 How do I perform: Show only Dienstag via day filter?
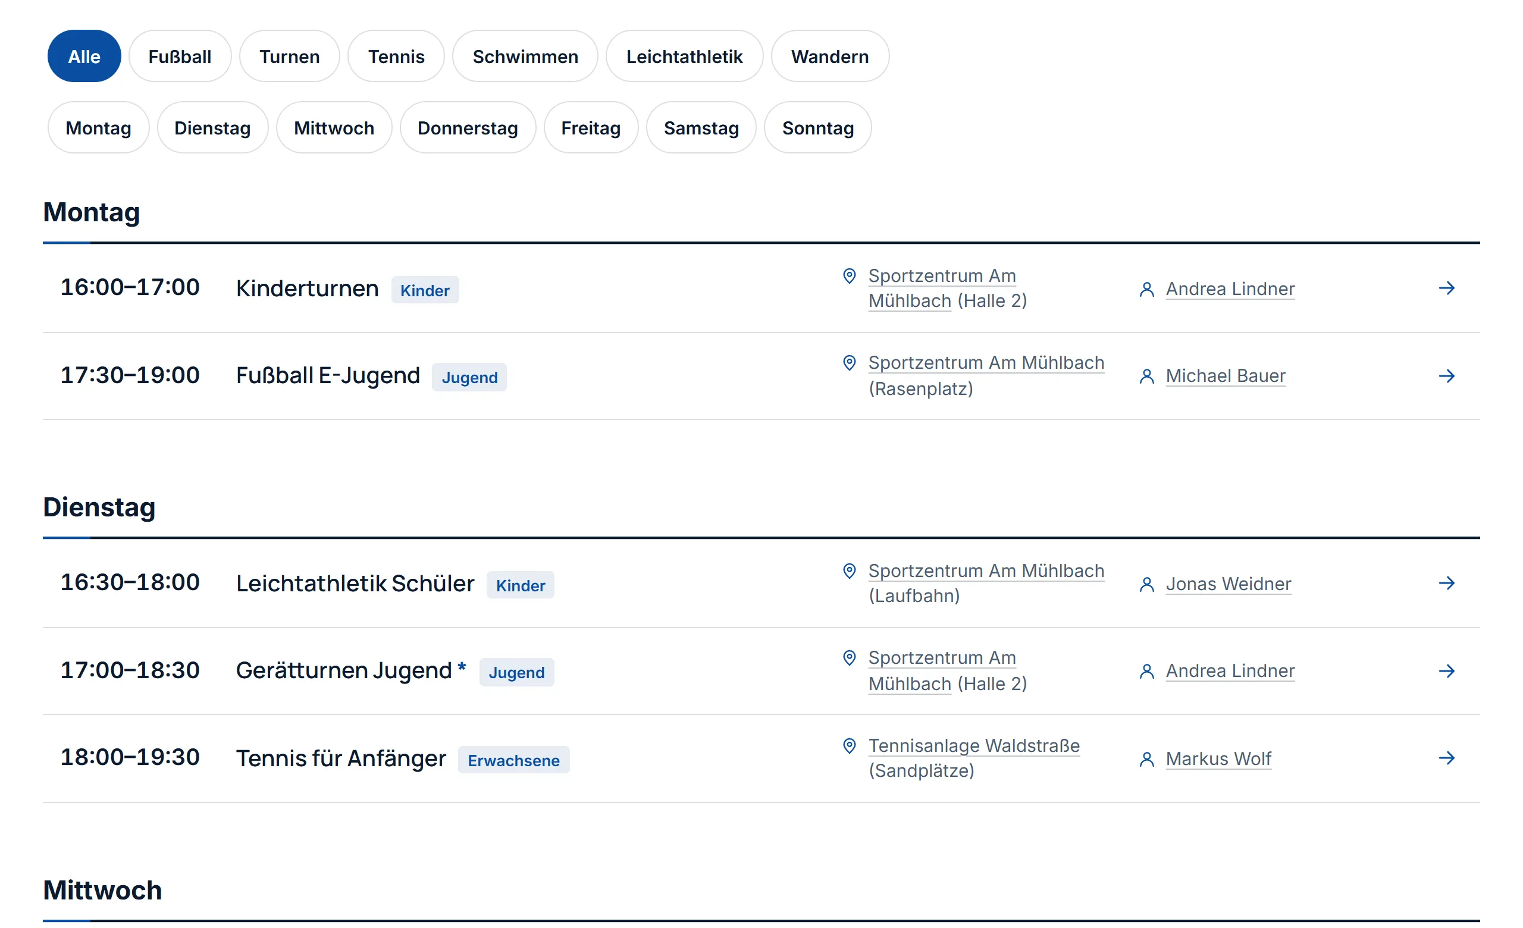(x=212, y=128)
